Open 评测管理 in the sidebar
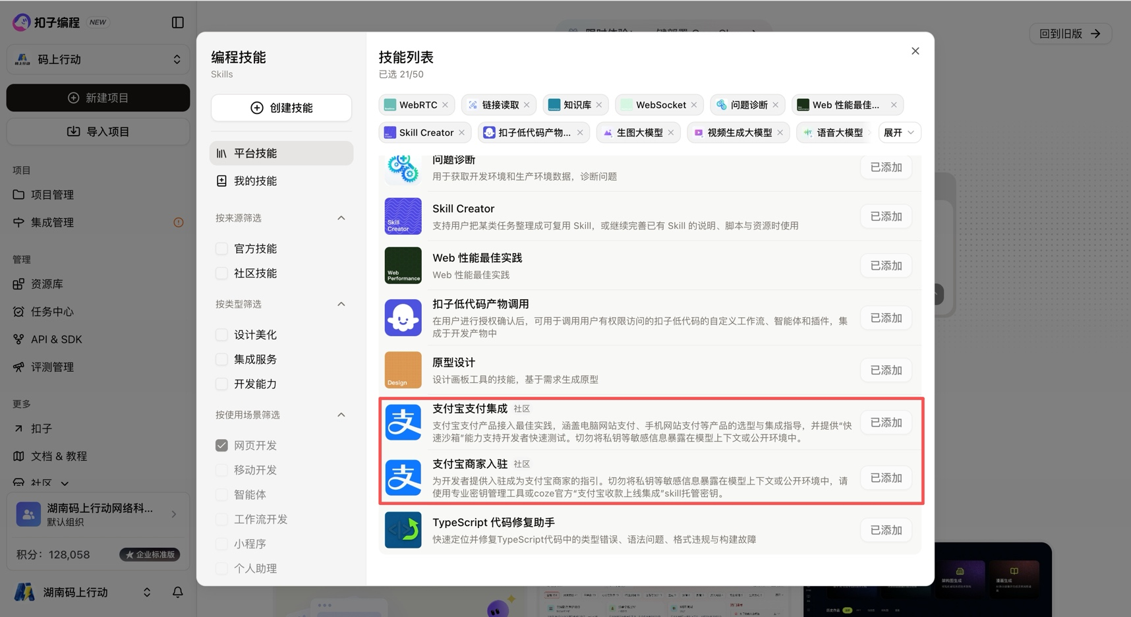Screen dimensions: 1131x617 coord(52,367)
